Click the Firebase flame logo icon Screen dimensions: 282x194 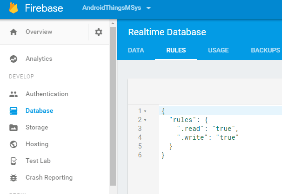[14, 8]
